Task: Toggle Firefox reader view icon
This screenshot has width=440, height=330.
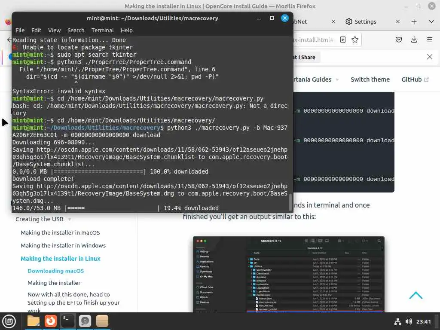Action: (342, 40)
